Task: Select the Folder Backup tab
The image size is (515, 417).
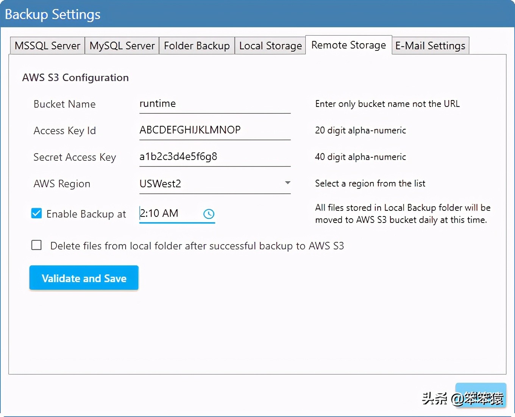Action: [197, 45]
